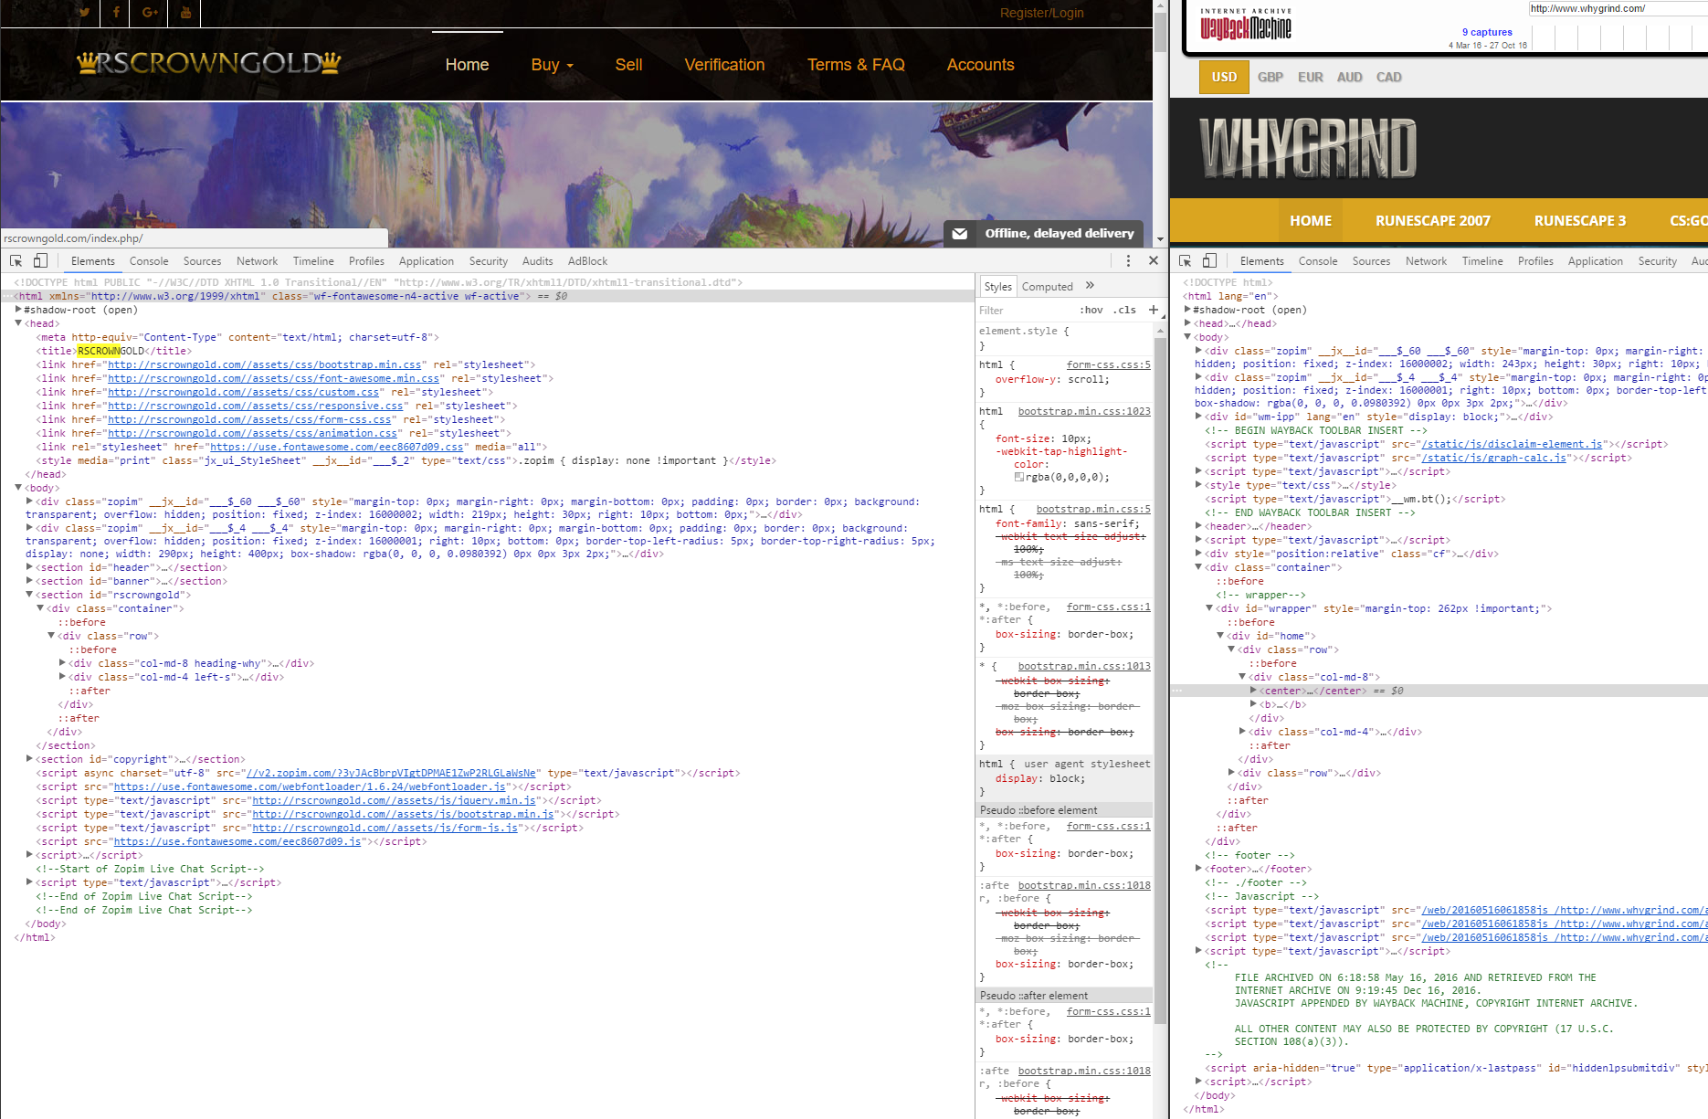Open Sources tab in right DevTools
1708x1119 pixels.
(1371, 261)
